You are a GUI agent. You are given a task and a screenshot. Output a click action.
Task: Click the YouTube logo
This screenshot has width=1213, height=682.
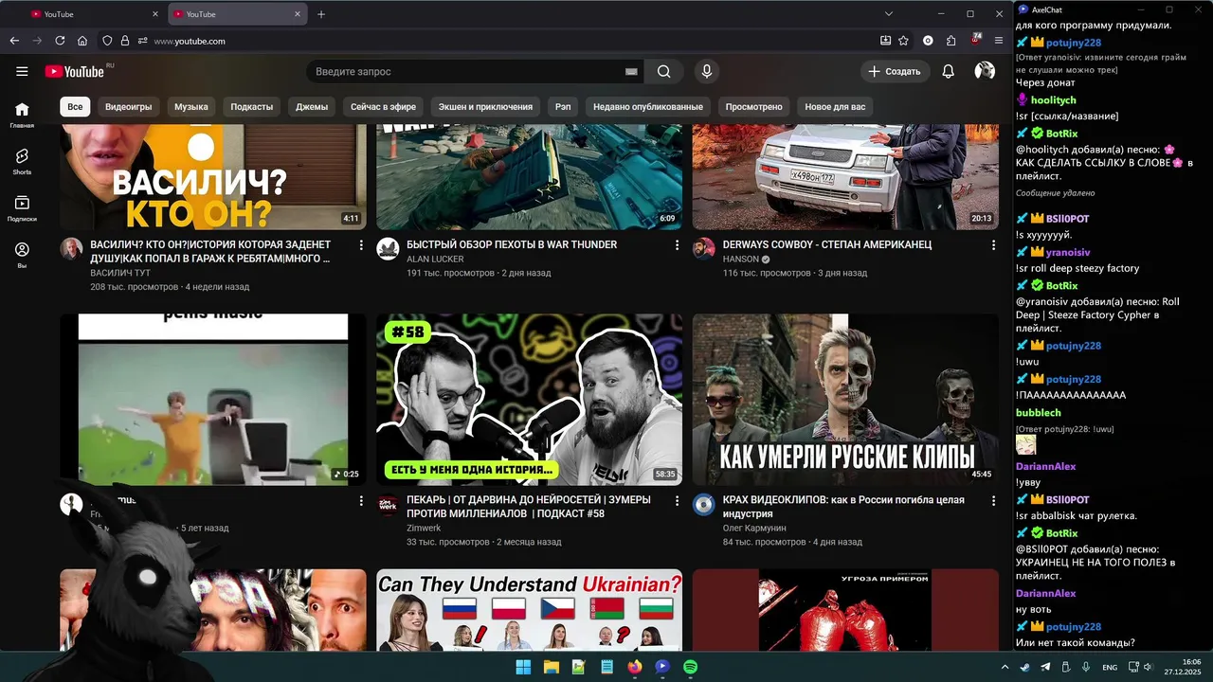pyautogui.click(x=74, y=71)
